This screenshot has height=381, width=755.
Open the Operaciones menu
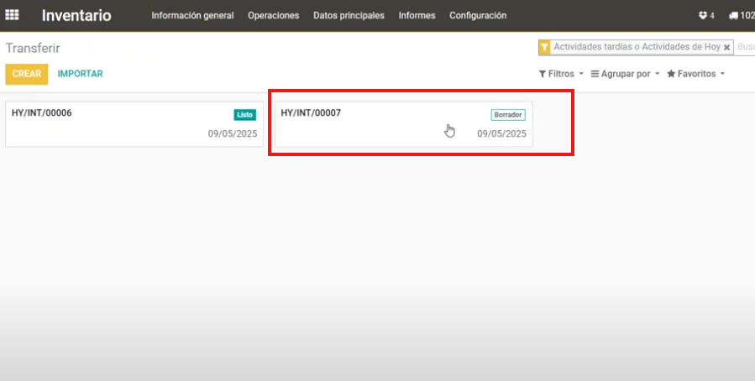(273, 15)
